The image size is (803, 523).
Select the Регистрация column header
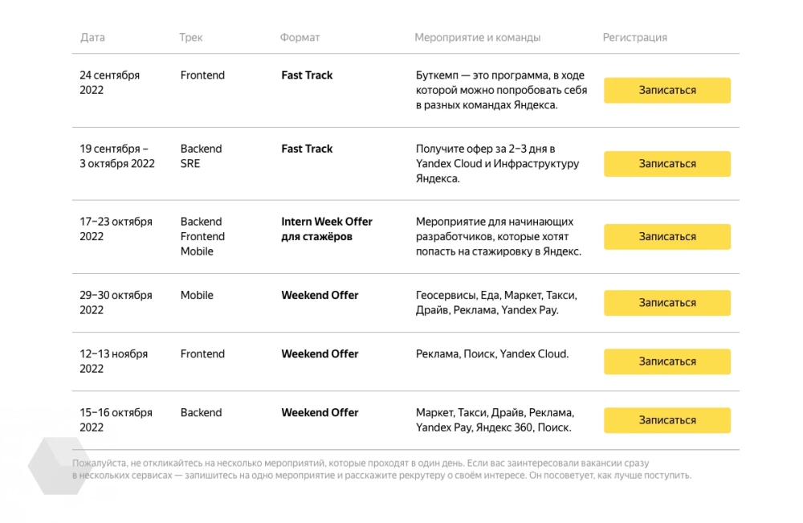(634, 38)
